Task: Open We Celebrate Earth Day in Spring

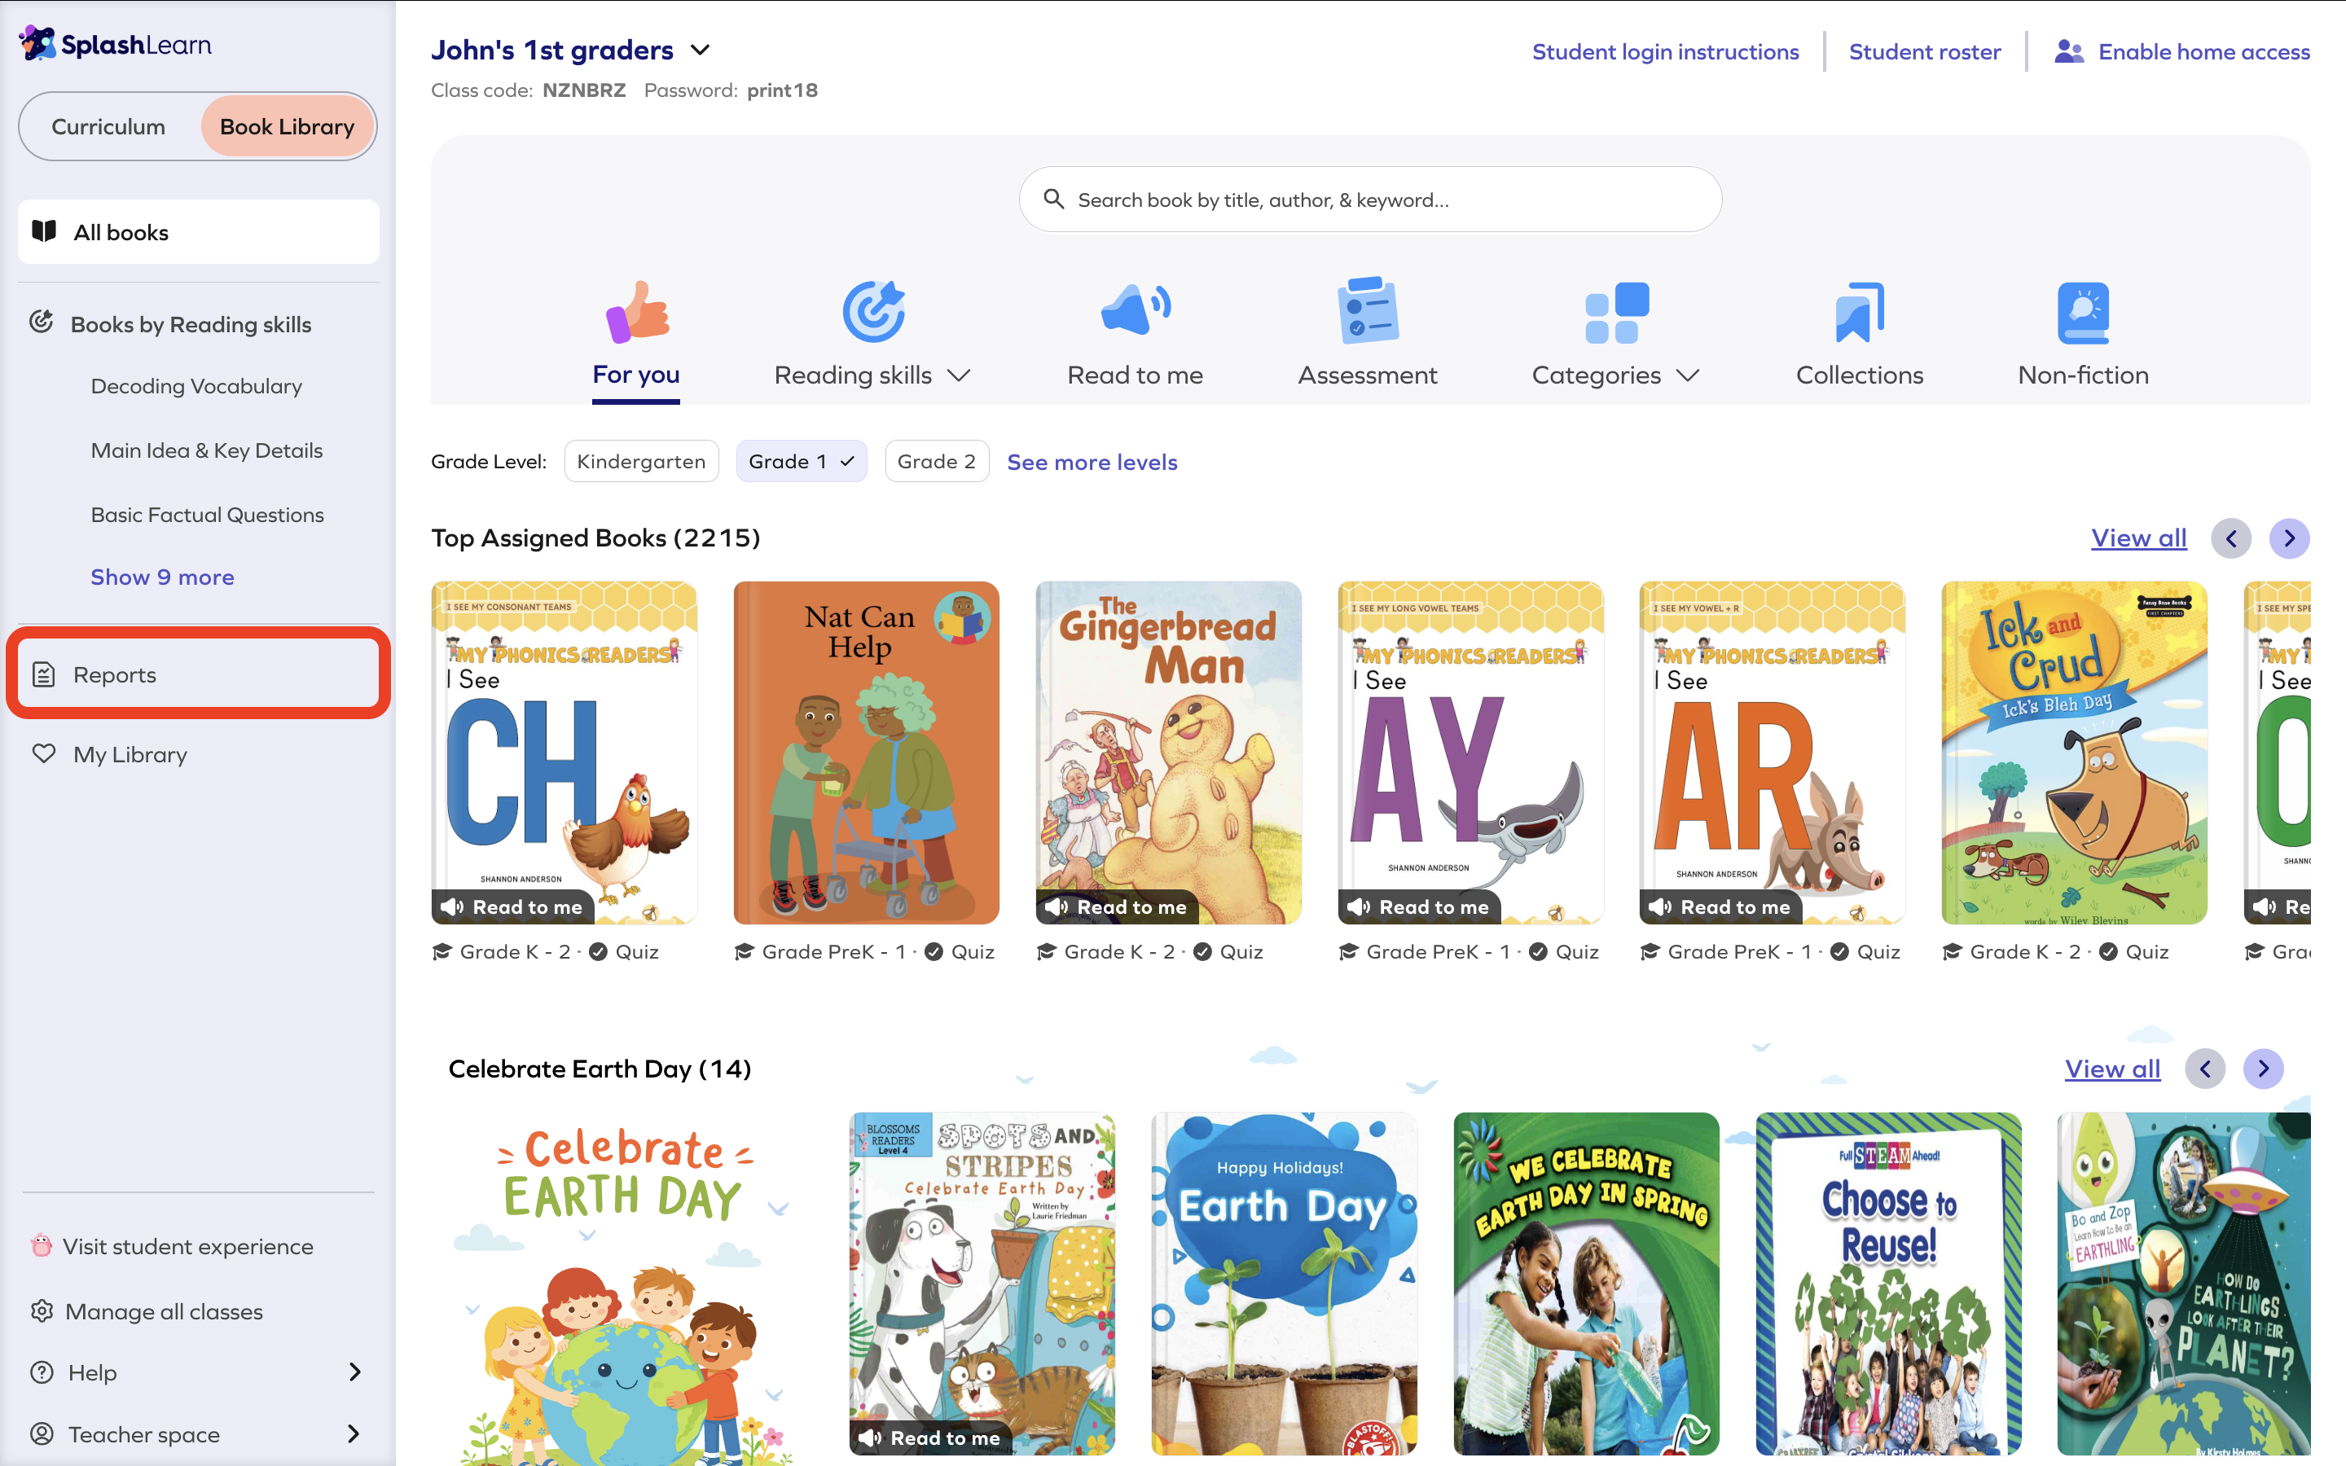Action: tap(1586, 1283)
